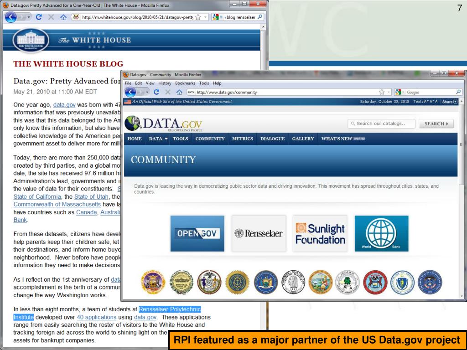Stop loading in Data.gov Community window

pyautogui.click(x=168, y=92)
